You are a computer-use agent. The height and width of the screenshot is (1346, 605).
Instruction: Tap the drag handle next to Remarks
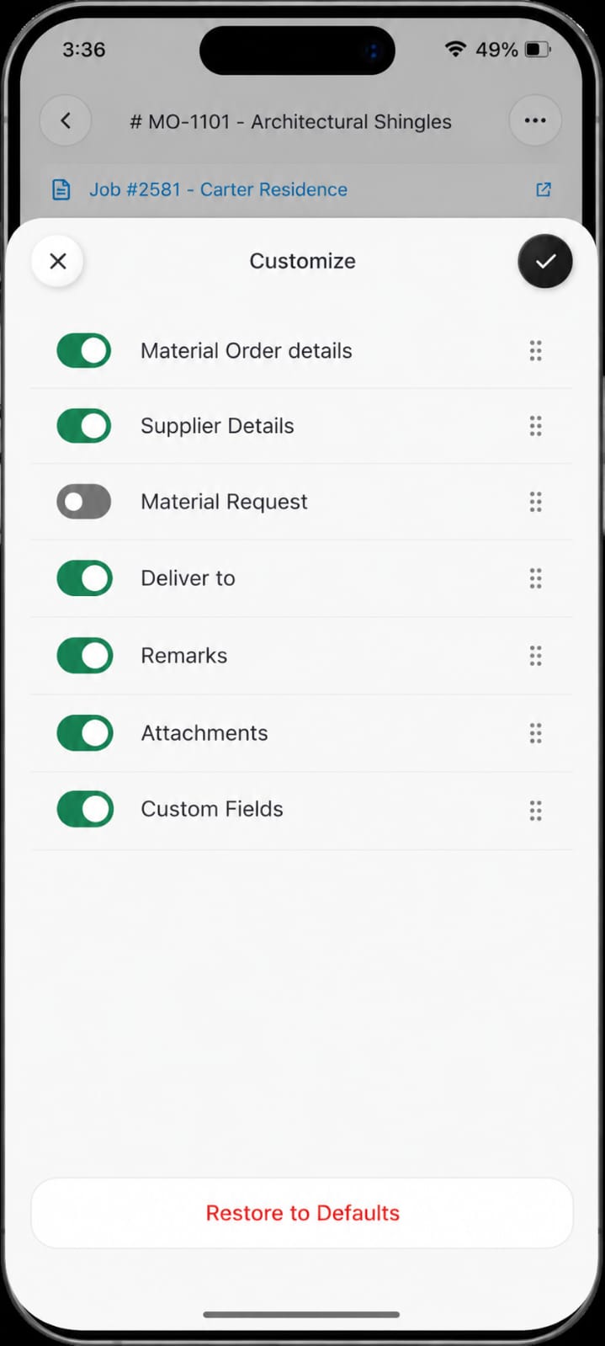535,656
